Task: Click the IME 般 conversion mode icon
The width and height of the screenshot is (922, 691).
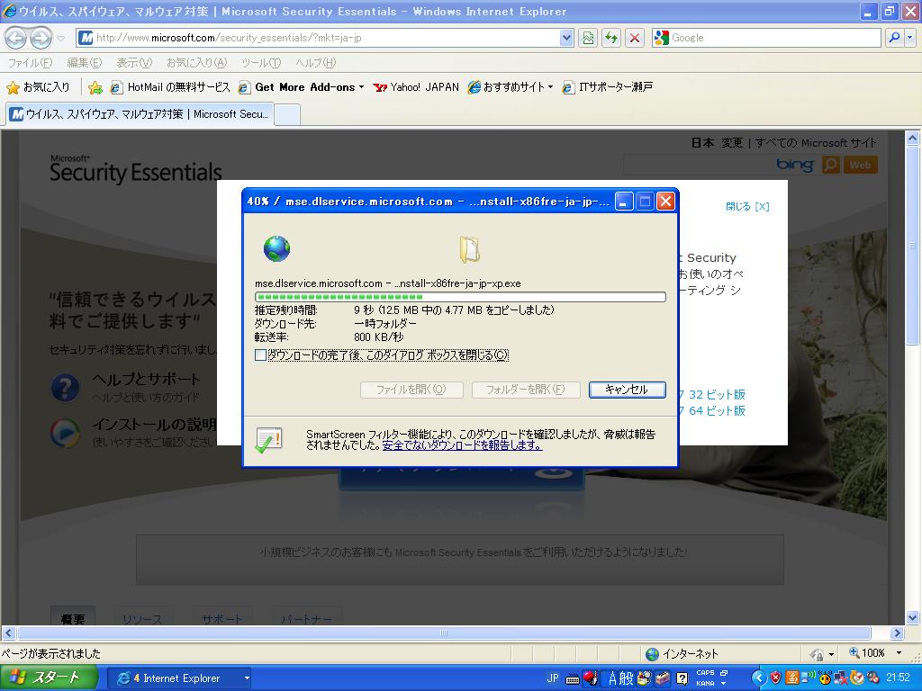Action: click(627, 678)
